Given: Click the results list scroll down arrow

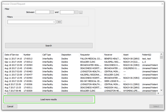Looking at the screenshot, I should coord(161,90).
